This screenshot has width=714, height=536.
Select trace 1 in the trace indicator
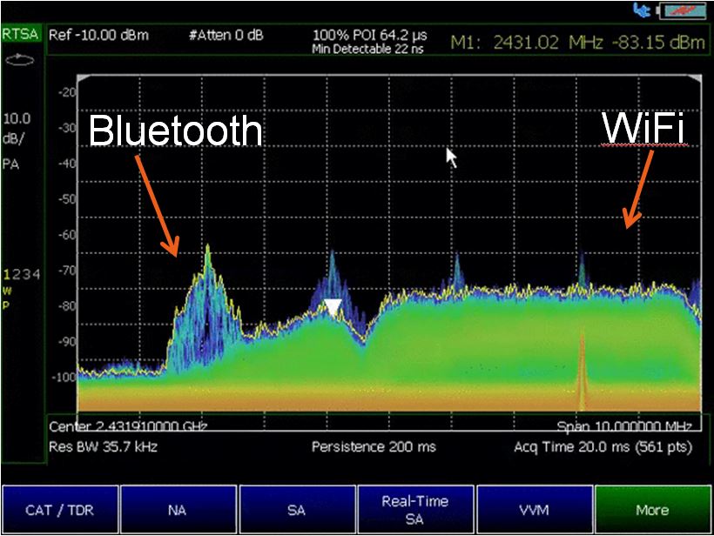pos(7,274)
